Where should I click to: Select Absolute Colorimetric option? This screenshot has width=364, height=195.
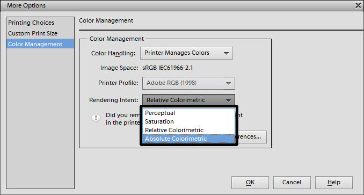point(188,139)
